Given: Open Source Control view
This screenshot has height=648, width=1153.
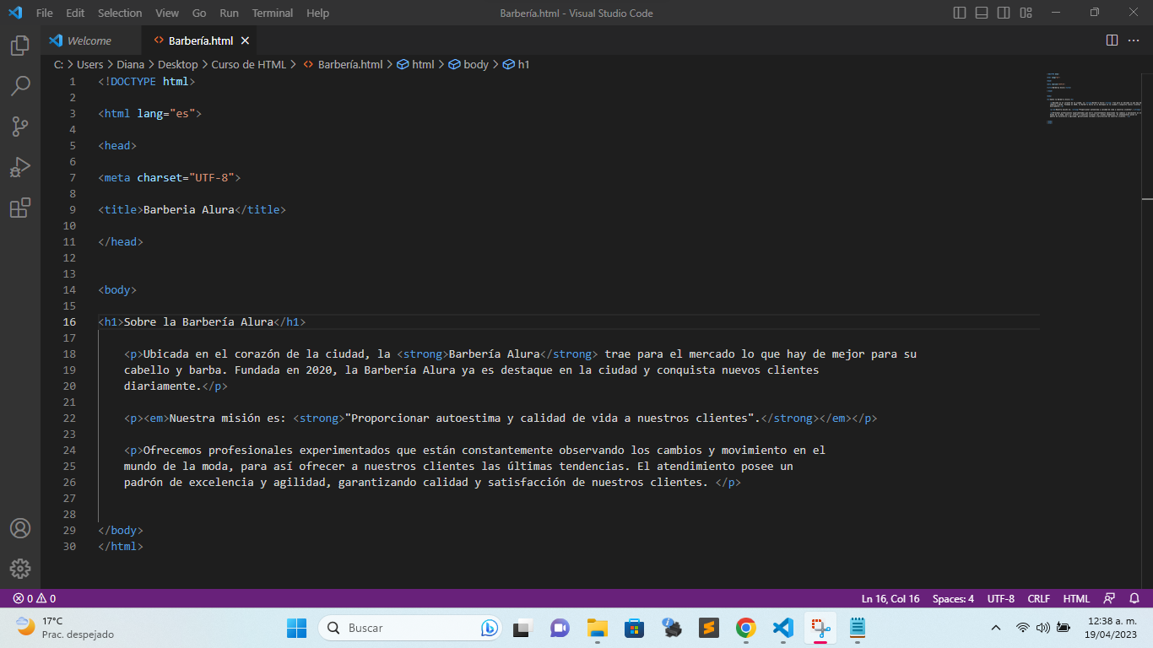Looking at the screenshot, I should coord(20,127).
